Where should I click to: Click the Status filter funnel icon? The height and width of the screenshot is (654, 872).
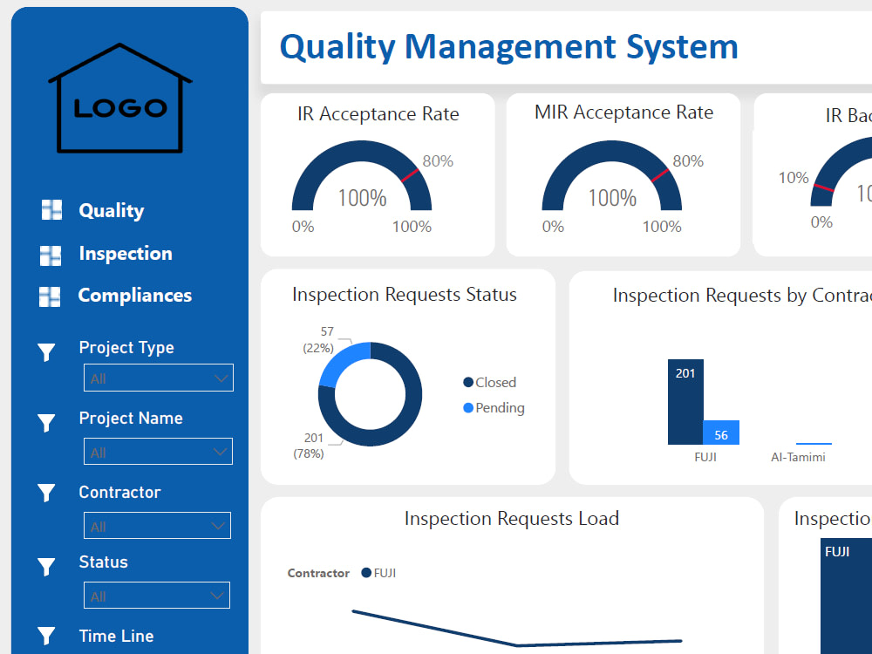[x=46, y=567]
